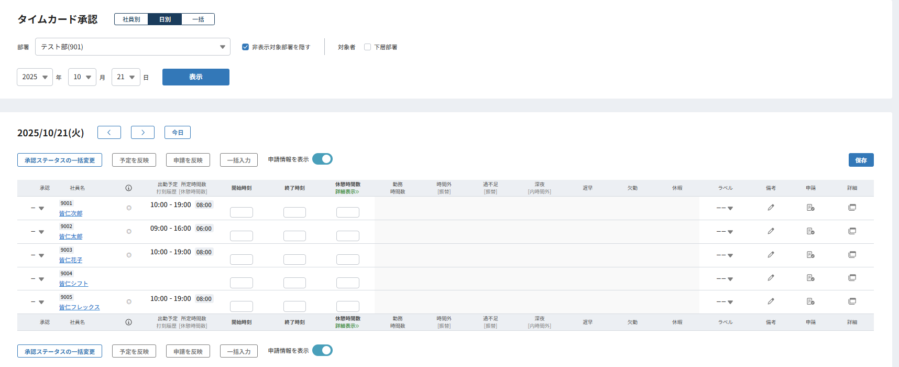Click the start time field for 皆仁太郎
Screen dimensions: 899x367
[x=242, y=236]
